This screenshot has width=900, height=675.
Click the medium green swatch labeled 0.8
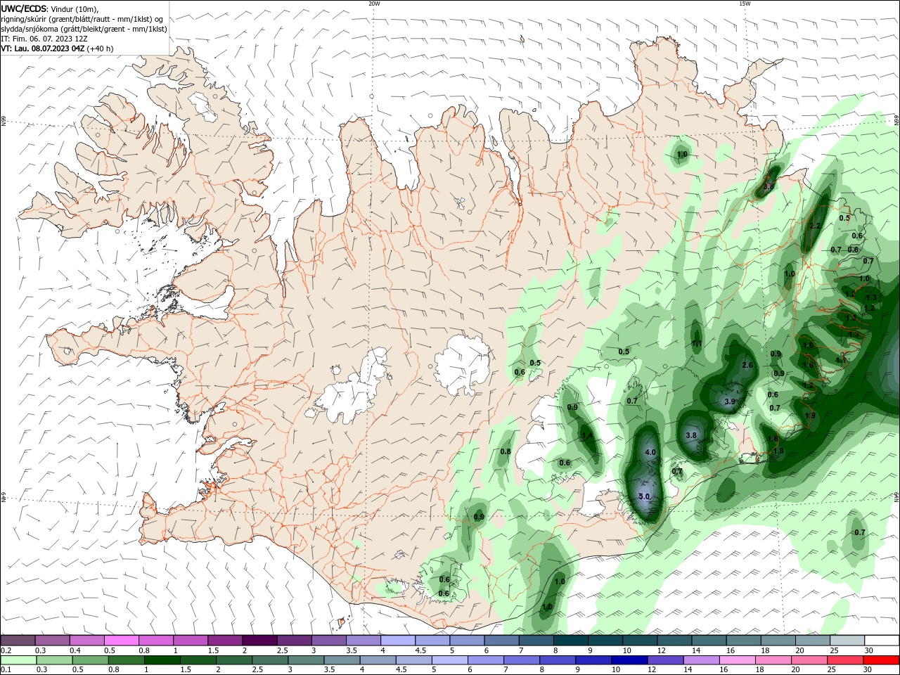[x=126, y=660]
